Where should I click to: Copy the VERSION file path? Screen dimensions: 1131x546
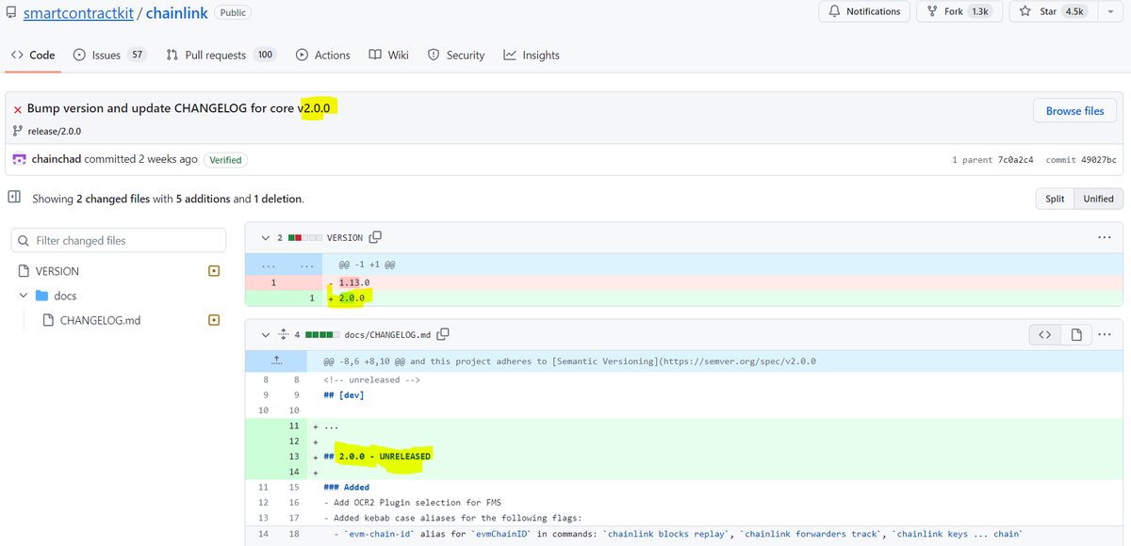tap(376, 237)
